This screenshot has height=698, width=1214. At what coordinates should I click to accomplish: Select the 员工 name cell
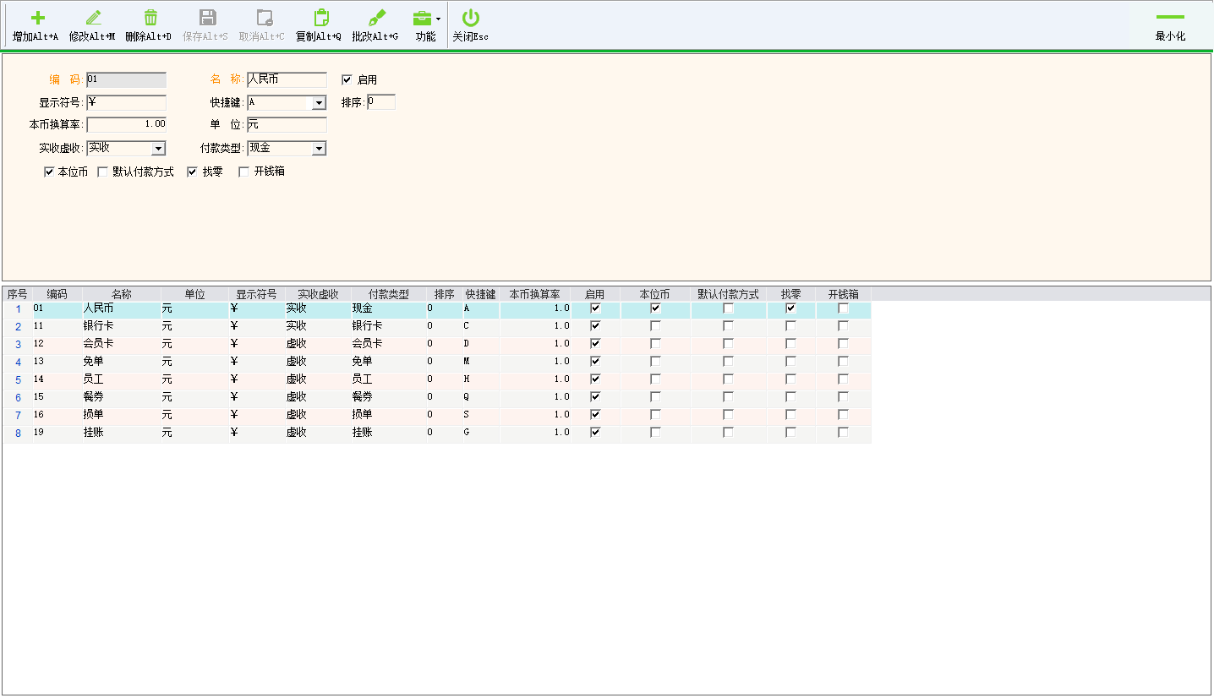(121, 379)
